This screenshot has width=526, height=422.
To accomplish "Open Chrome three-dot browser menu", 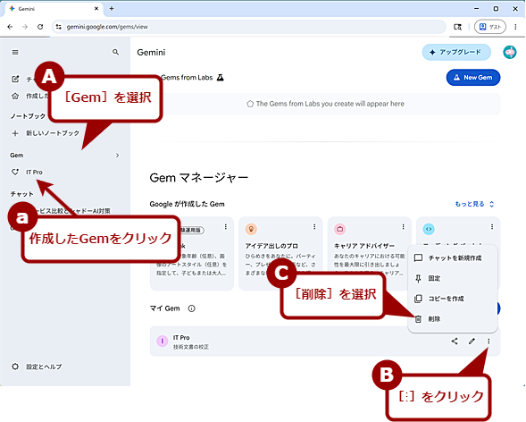I will pos(515,27).
